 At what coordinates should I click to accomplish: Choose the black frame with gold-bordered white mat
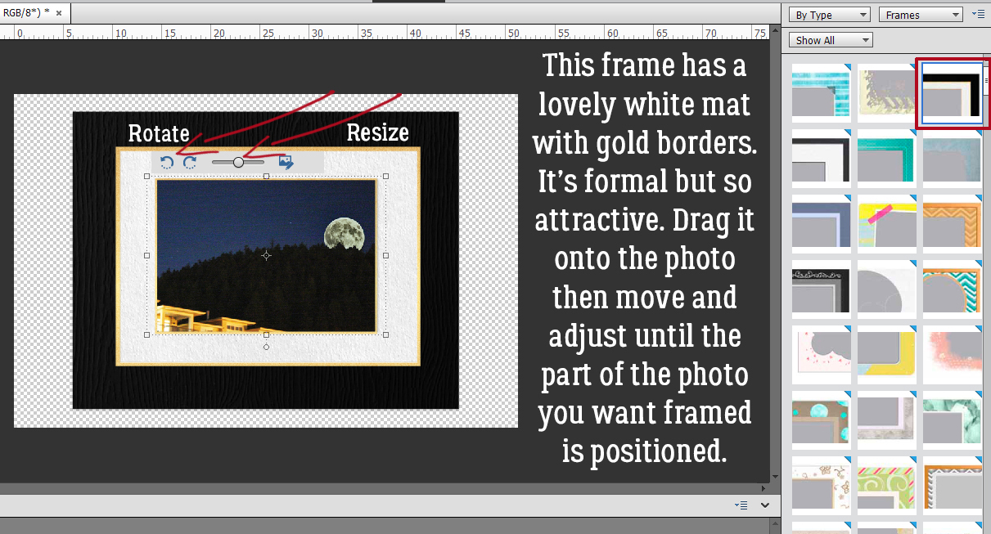(952, 93)
